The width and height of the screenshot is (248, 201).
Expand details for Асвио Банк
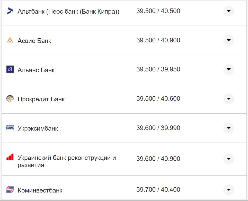tap(228, 40)
